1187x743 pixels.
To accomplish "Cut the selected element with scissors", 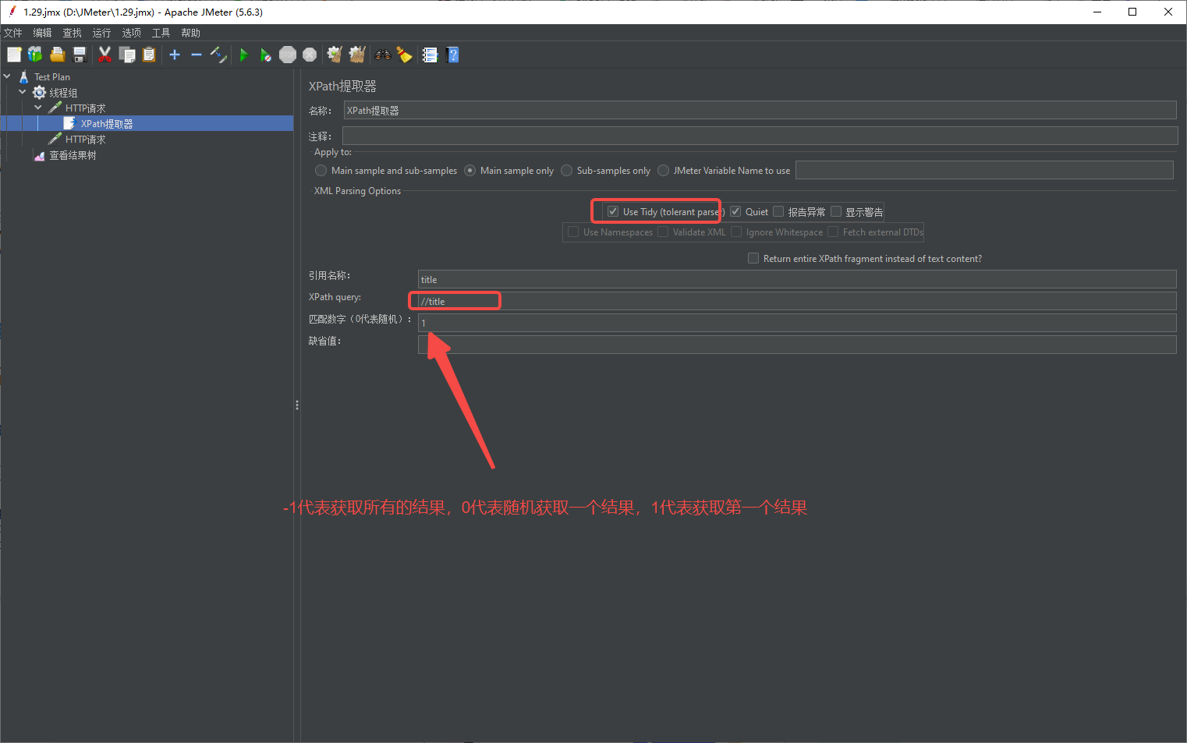I will click(x=105, y=55).
